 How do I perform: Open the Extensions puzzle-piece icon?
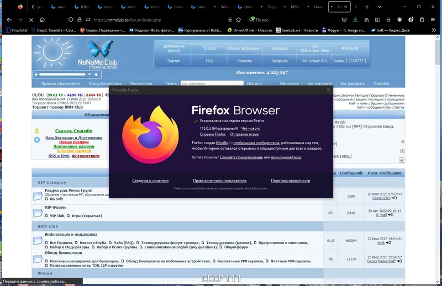[422, 20]
